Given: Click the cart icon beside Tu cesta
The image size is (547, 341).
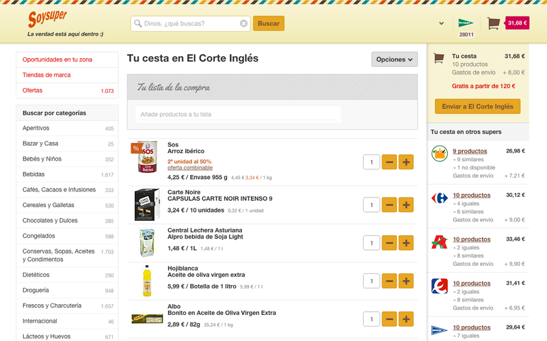Looking at the screenshot, I should click(439, 58).
